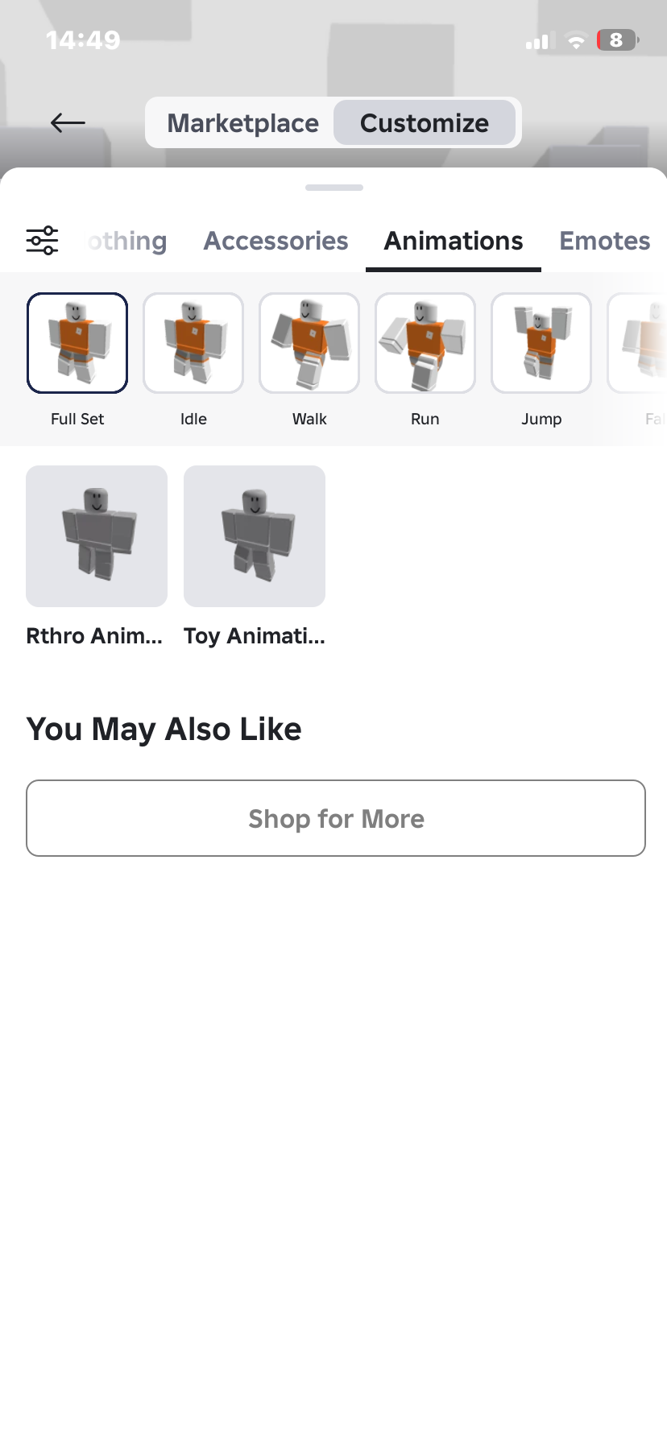
Task: Select the Walk animation category
Action: [309, 343]
